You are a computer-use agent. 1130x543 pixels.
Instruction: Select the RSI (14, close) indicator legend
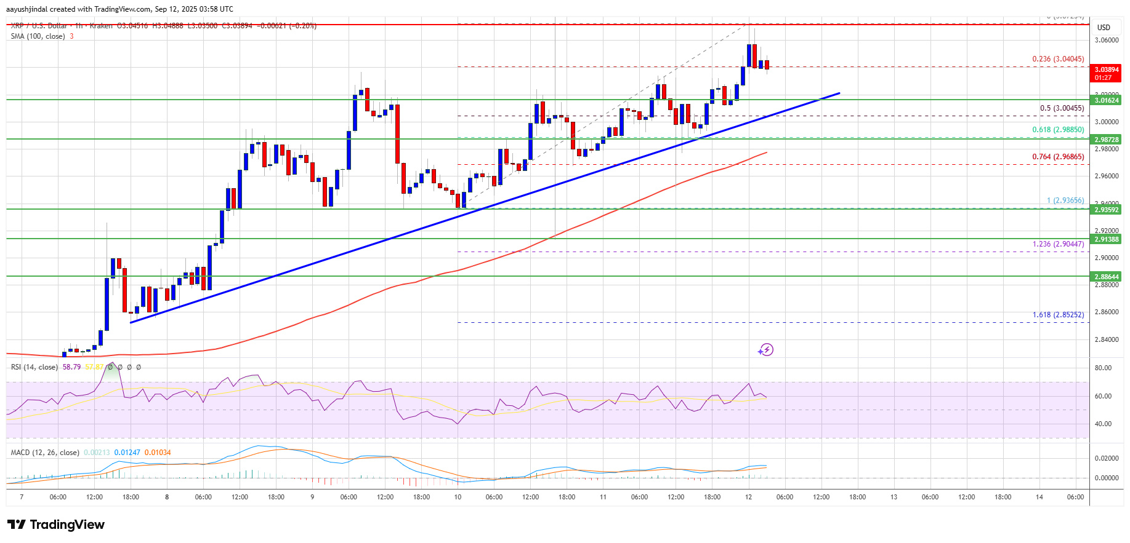pyautogui.click(x=34, y=367)
